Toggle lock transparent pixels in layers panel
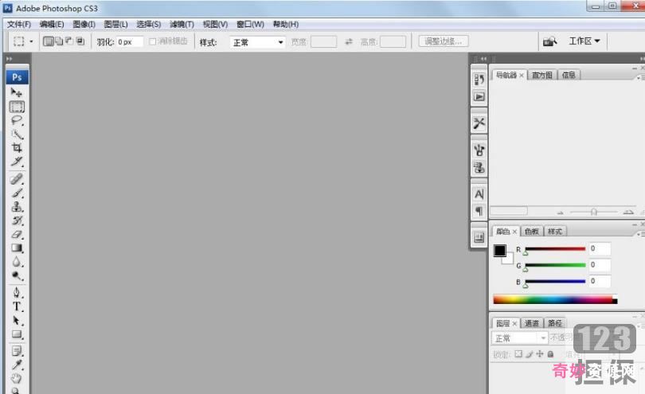645x394 pixels. coord(518,353)
